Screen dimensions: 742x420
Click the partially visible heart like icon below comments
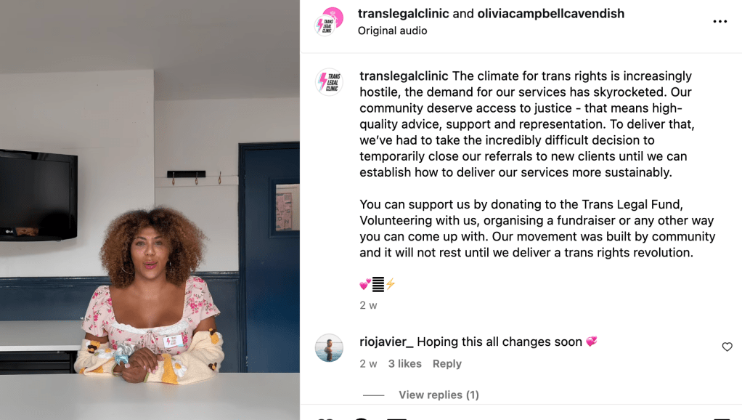point(326,418)
